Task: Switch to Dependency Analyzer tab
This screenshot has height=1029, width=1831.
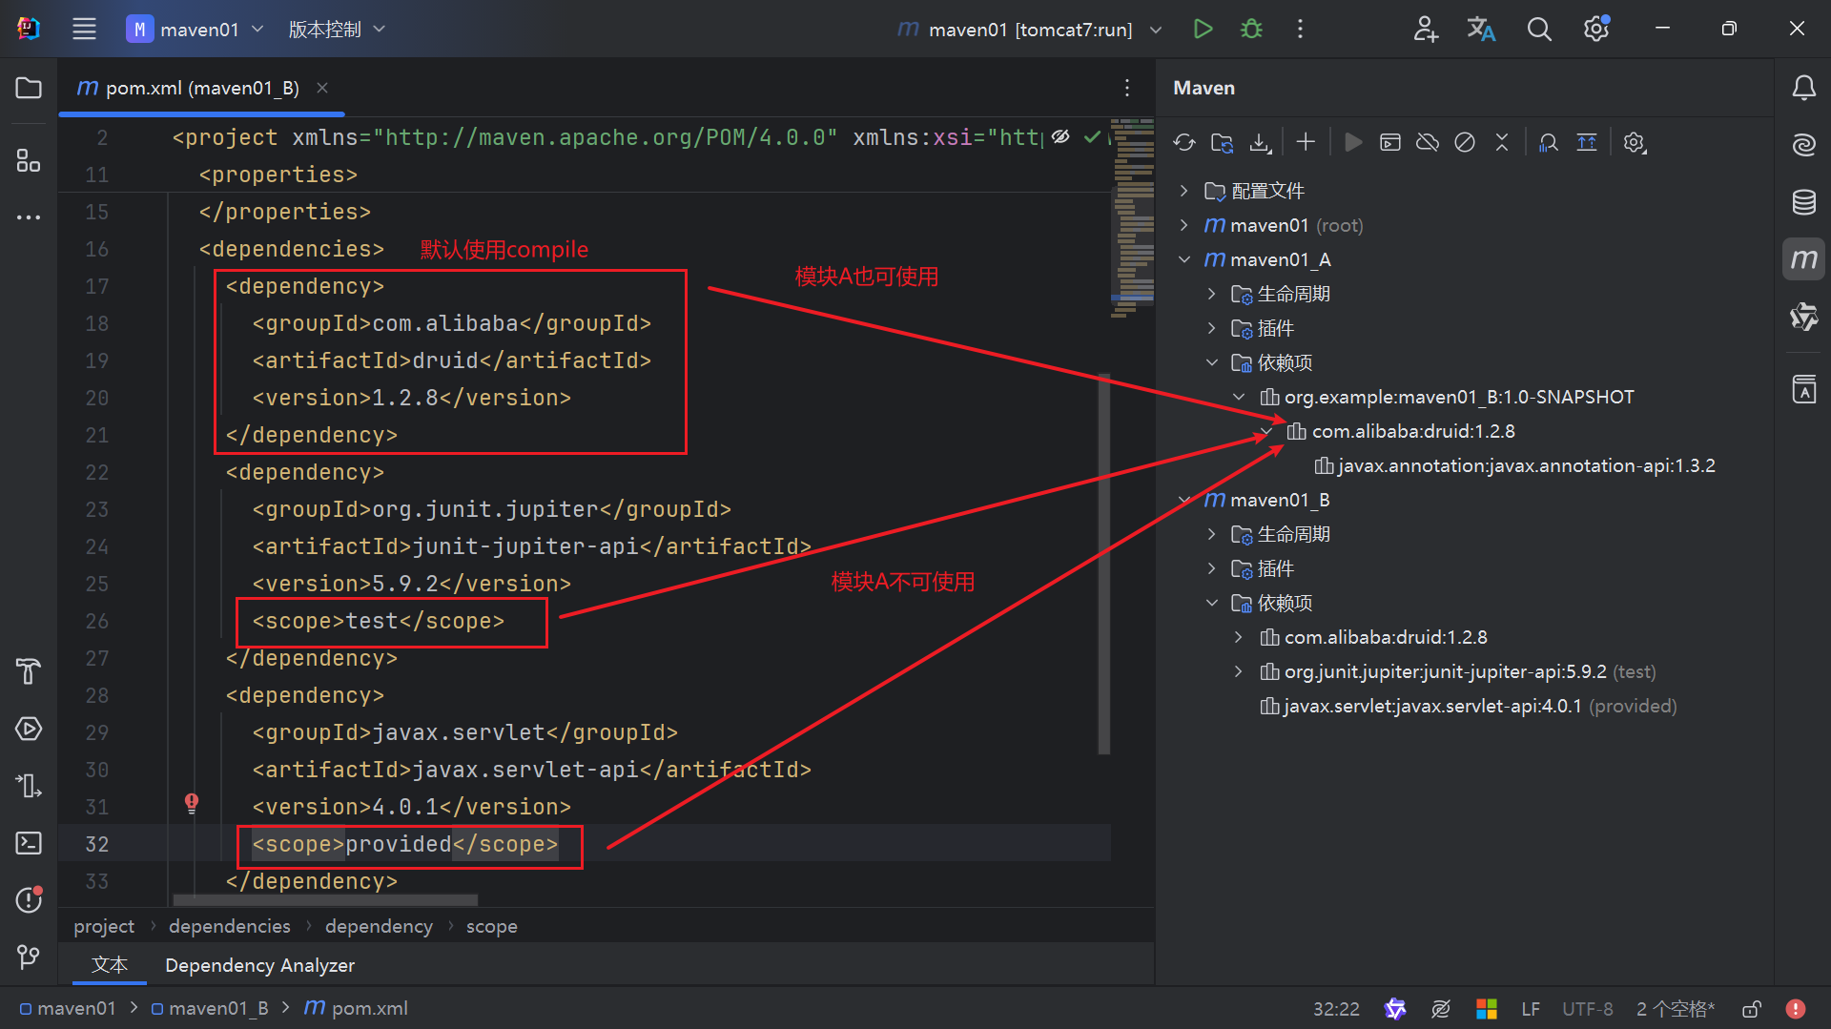Action: [x=259, y=965]
